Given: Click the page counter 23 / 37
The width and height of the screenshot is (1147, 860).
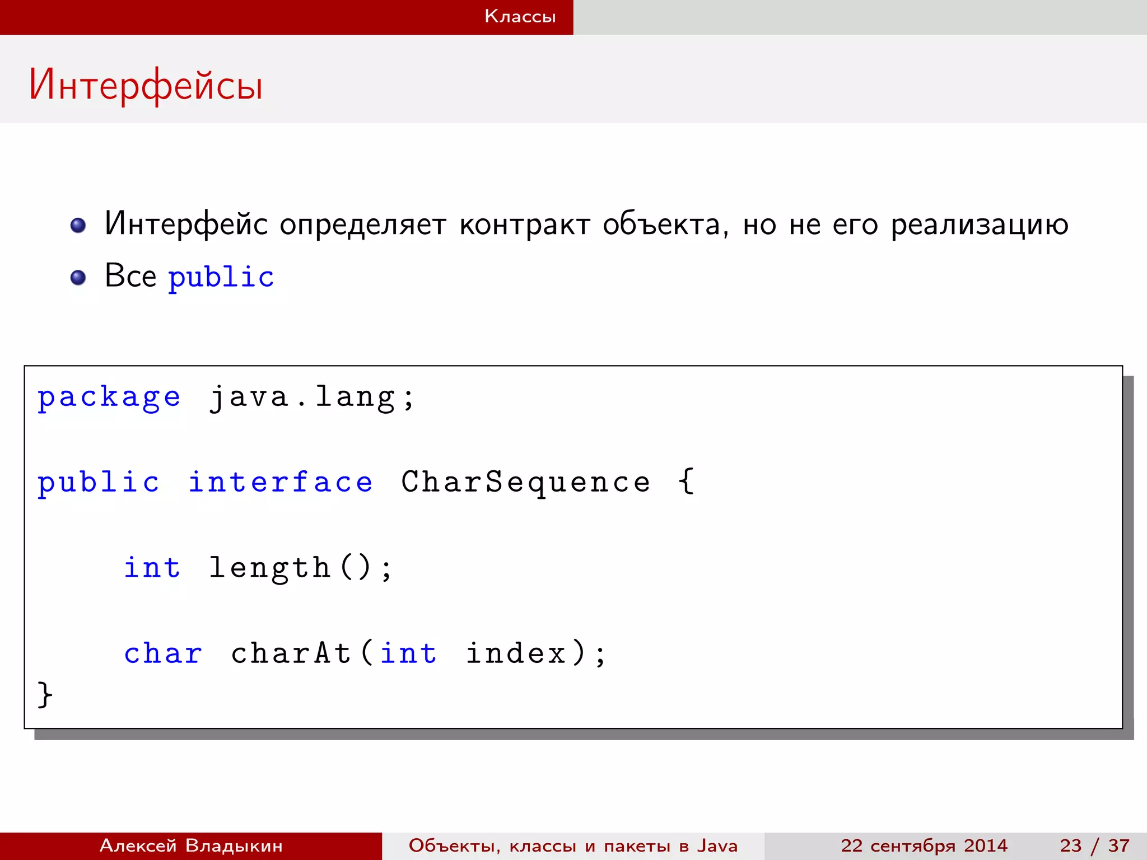Looking at the screenshot, I should coord(1094,845).
